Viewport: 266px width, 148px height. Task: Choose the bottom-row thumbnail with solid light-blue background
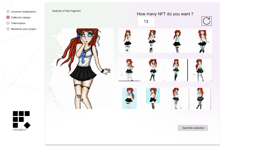point(129,98)
